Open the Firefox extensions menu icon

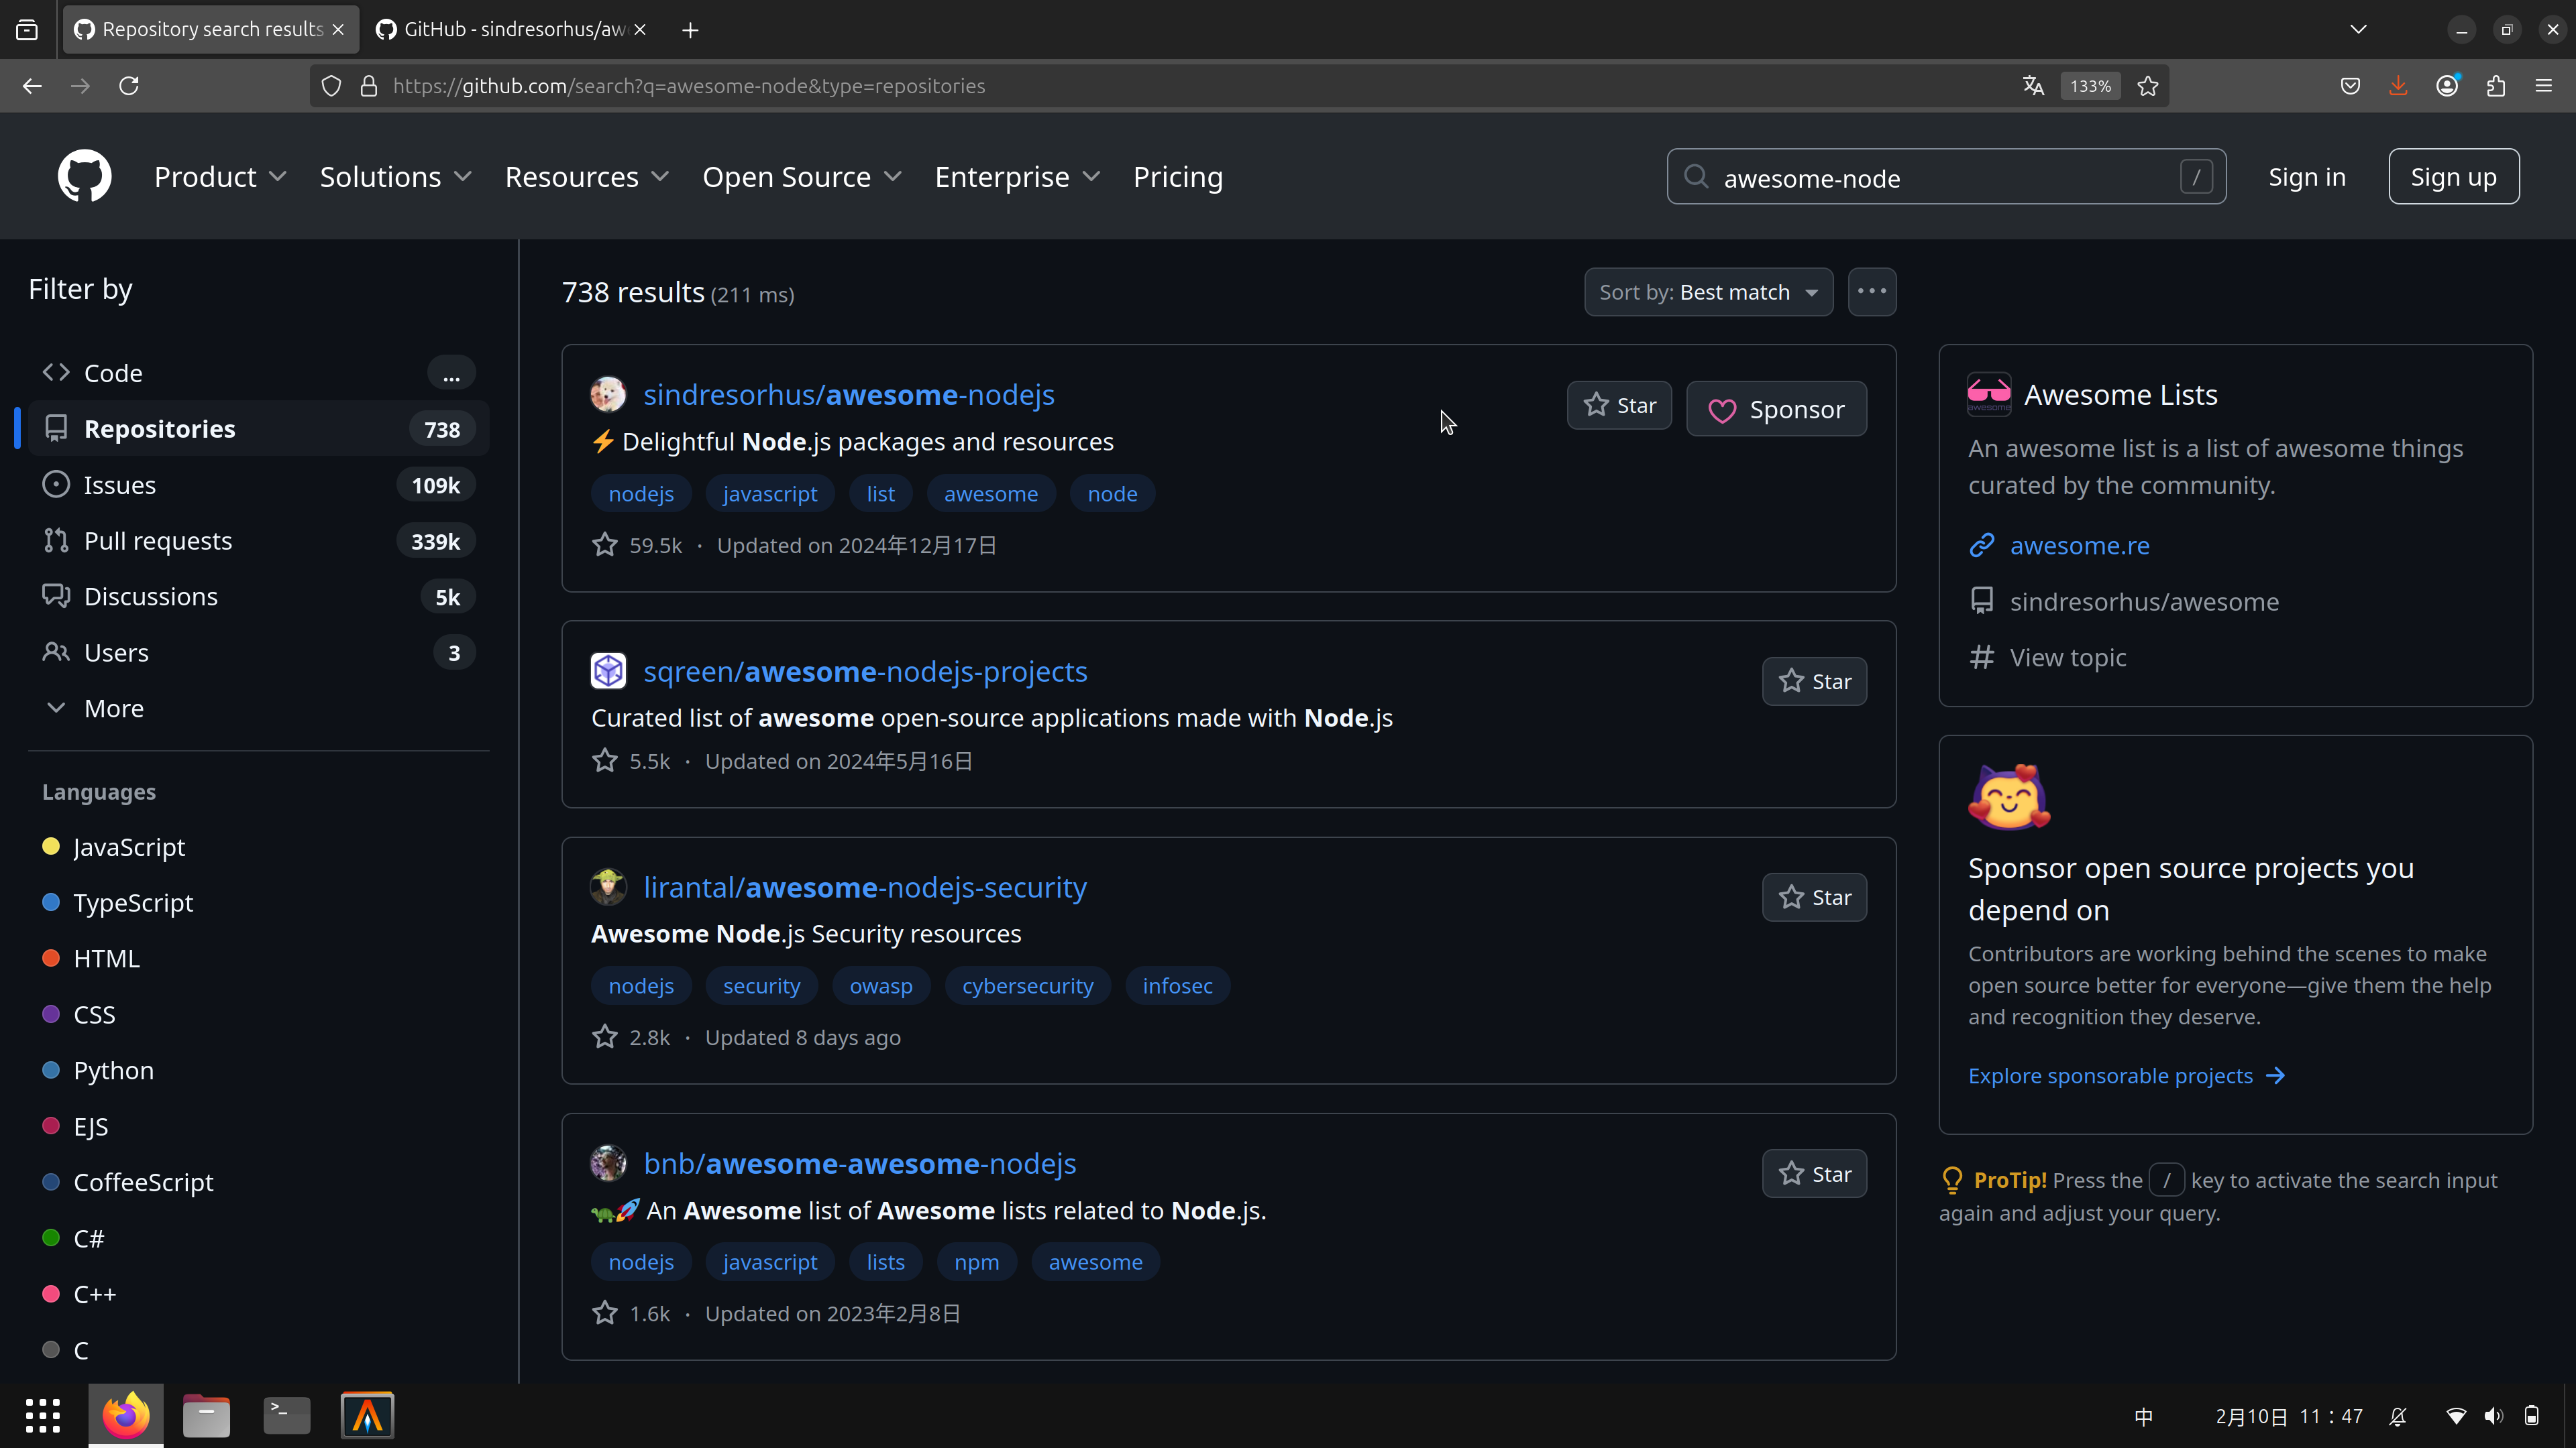coord(2495,86)
